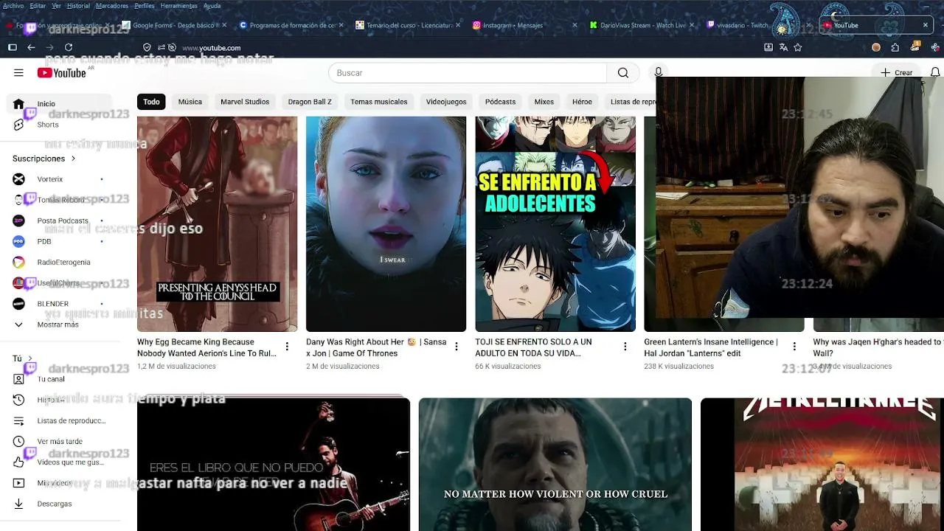The image size is (944, 531).
Task: Select the Dragon Ball Z filter chip
Action: (310, 102)
